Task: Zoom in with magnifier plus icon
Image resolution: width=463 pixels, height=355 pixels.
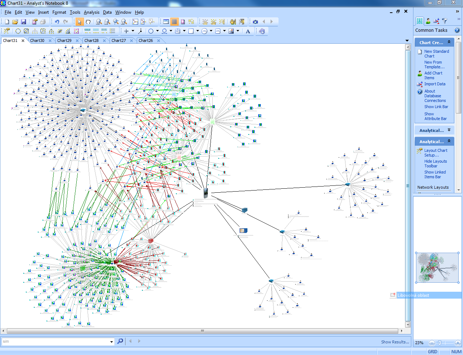Action: (99, 22)
